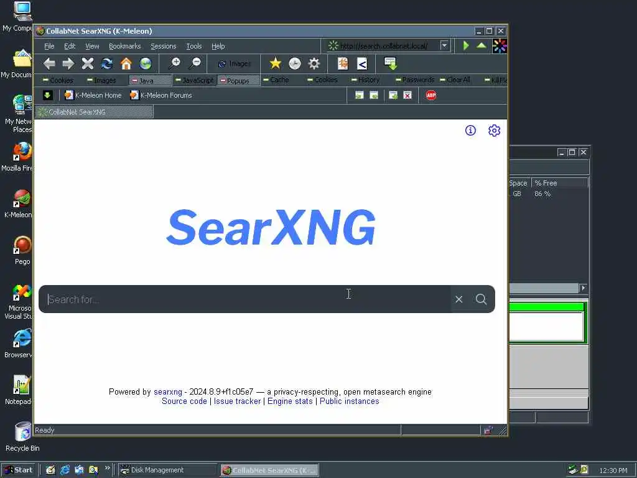
Task: Click % Free column header in Disk Management
Action: 560,183
